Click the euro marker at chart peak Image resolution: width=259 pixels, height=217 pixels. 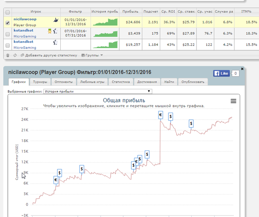tap(161, 115)
